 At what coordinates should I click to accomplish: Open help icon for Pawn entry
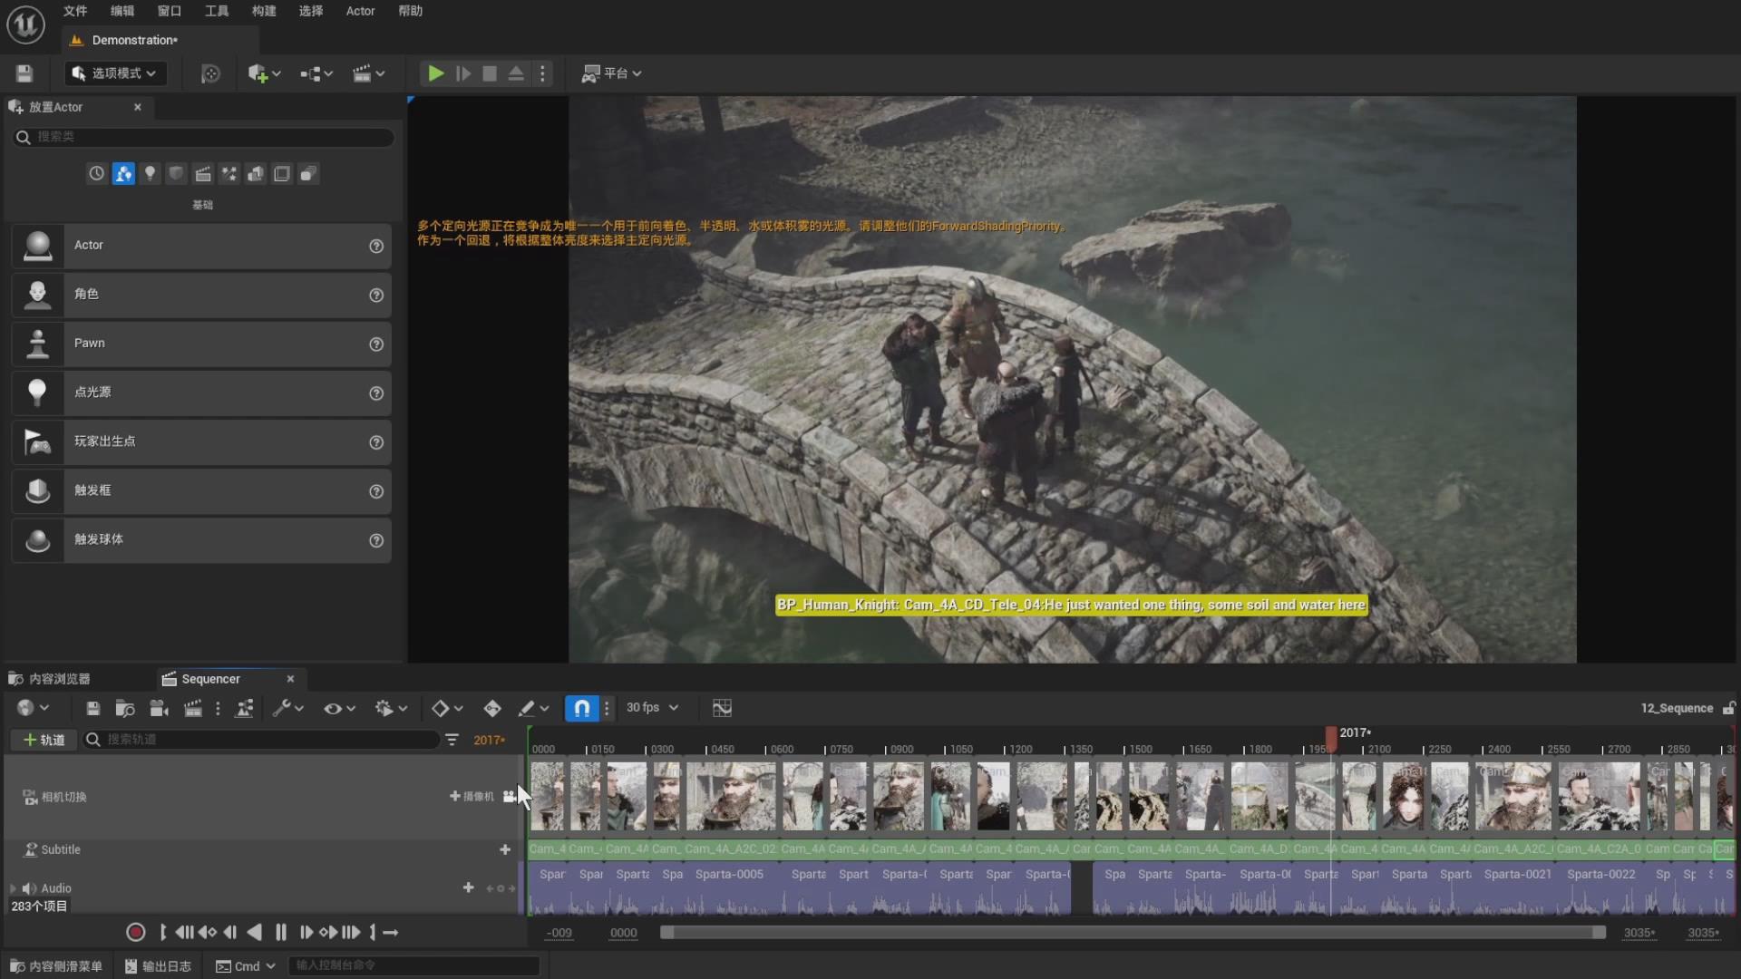(x=376, y=344)
